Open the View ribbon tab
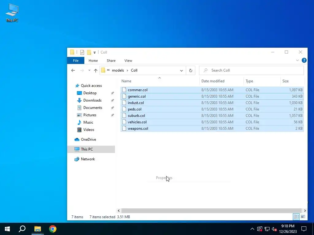Screen dimensions: 314x235 (x=128, y=61)
